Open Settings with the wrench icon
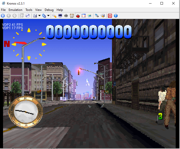Screen dimensions: 180x149 (x=54, y=16)
